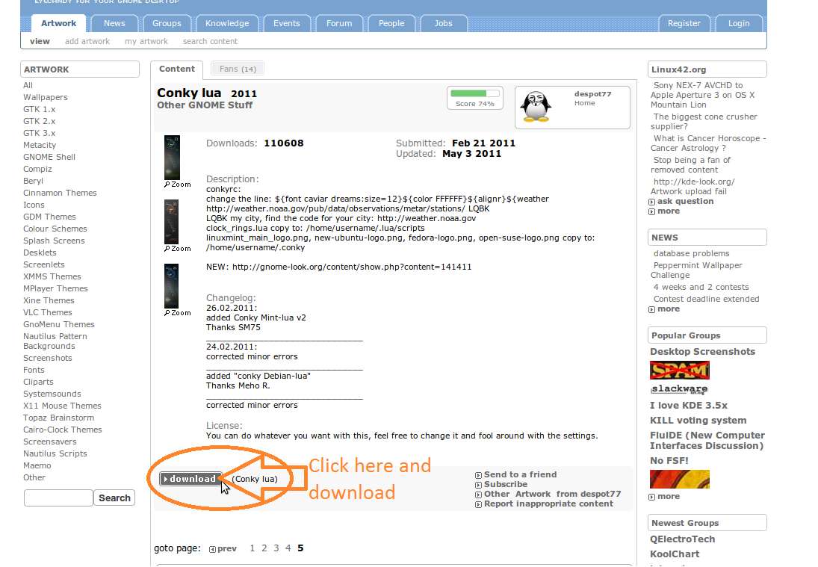This screenshot has height=567, width=818.
Task: Open the Jobs tab
Action: pos(444,23)
